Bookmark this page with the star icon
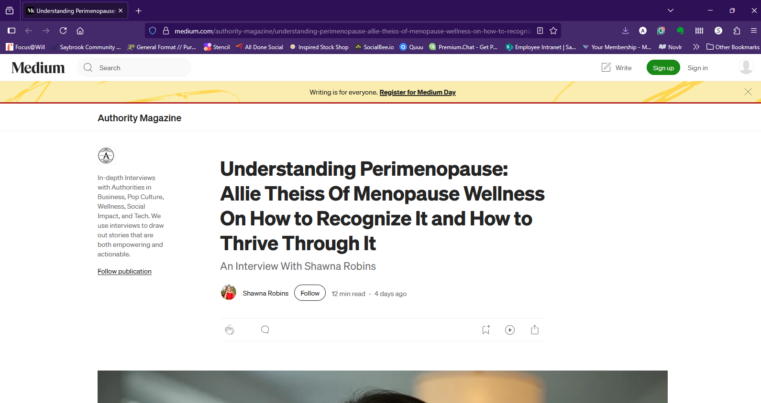This screenshot has width=761, height=403. (553, 31)
